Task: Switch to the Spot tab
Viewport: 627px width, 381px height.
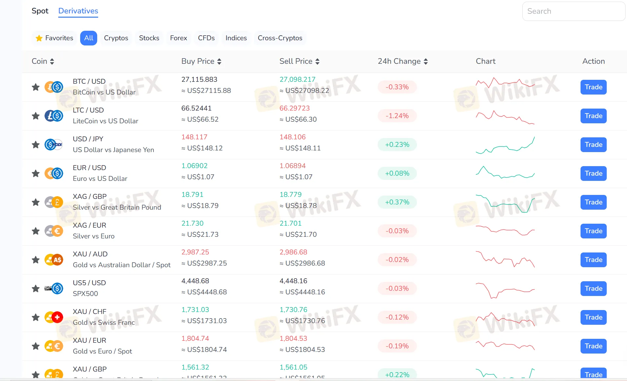Action: 40,11
